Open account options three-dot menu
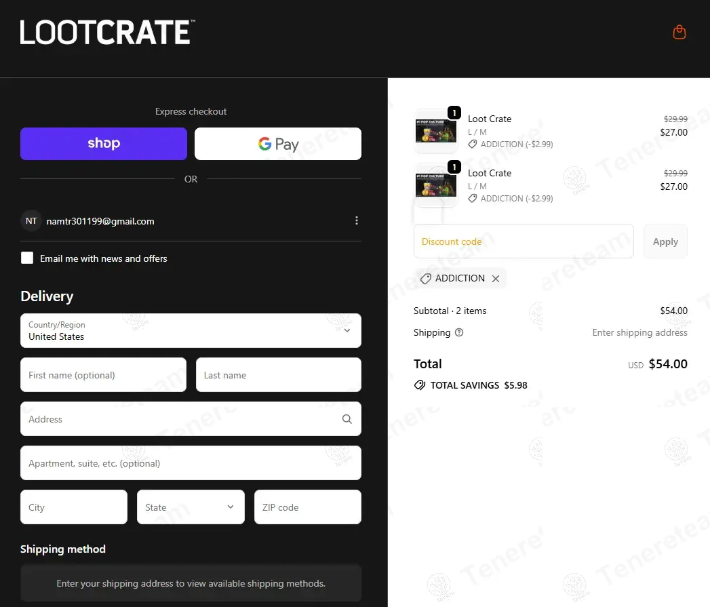Screen dimensions: 710x607 point(357,220)
